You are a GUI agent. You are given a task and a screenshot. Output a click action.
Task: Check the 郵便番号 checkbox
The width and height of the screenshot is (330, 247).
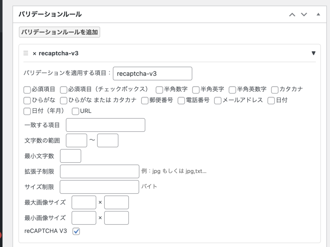pos(145,101)
